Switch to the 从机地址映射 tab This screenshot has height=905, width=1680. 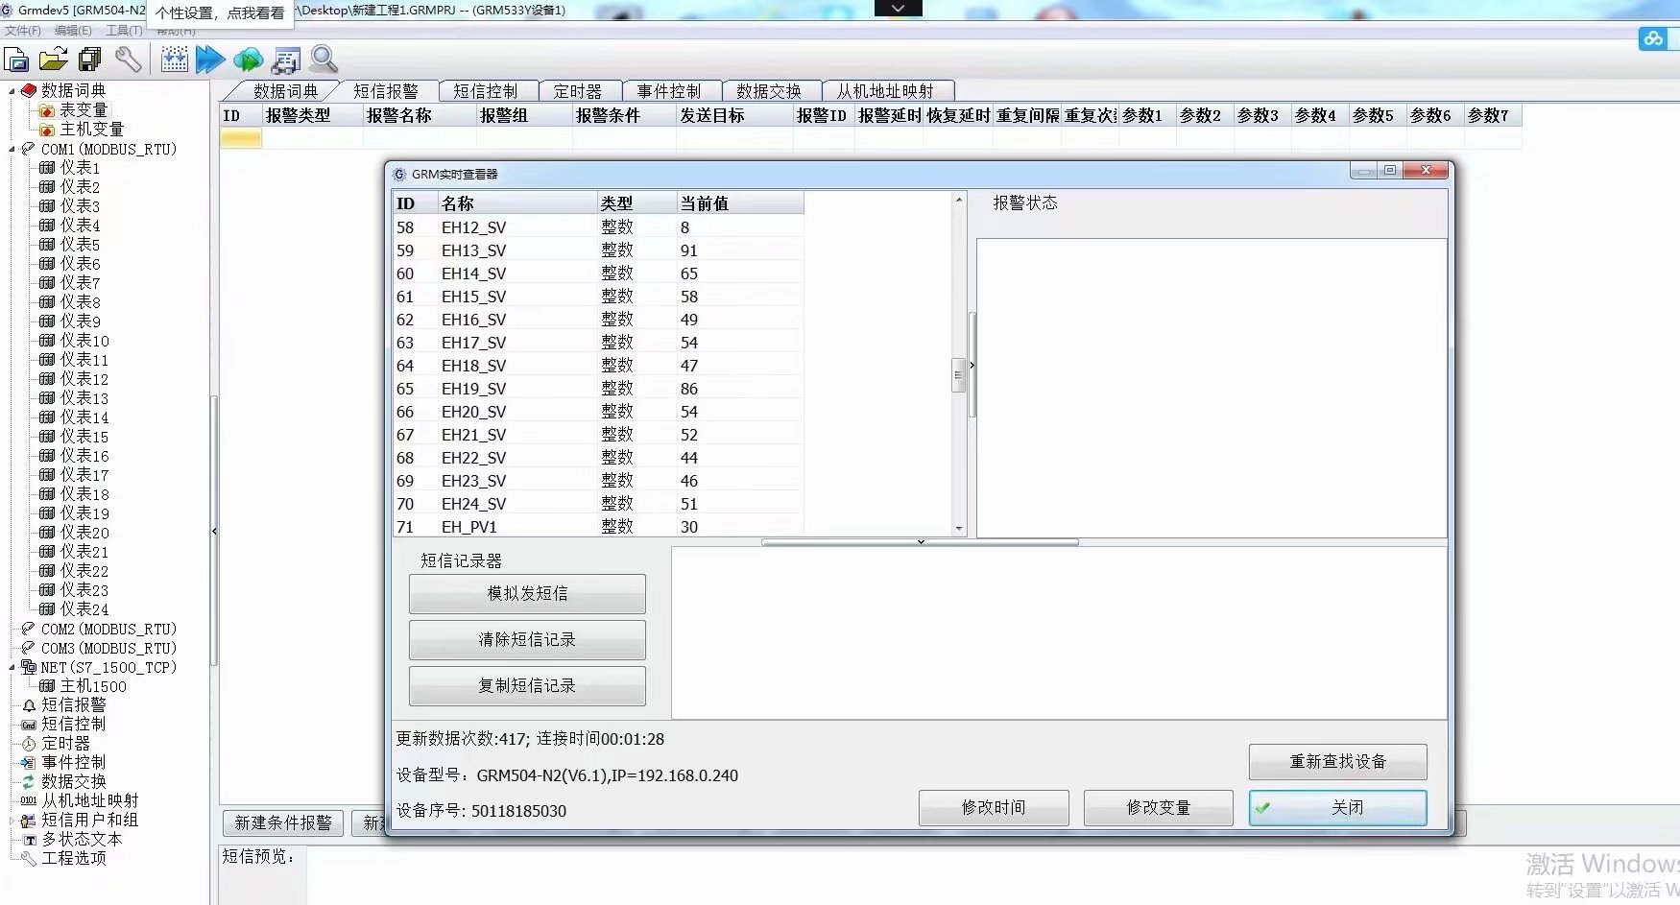[884, 91]
